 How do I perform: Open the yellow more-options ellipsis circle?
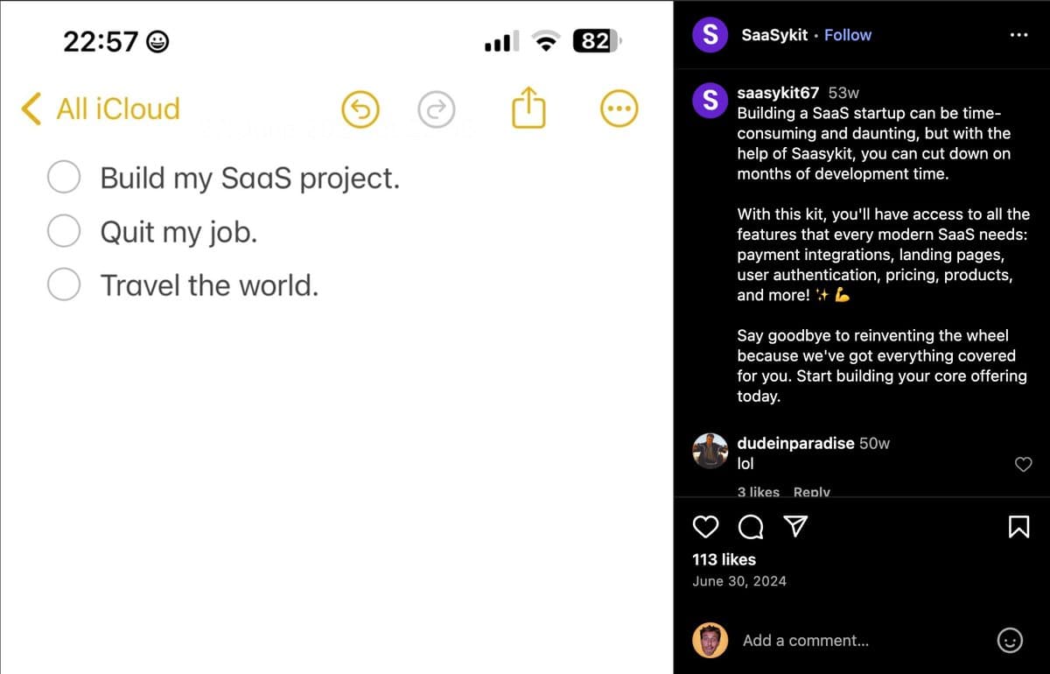(619, 109)
